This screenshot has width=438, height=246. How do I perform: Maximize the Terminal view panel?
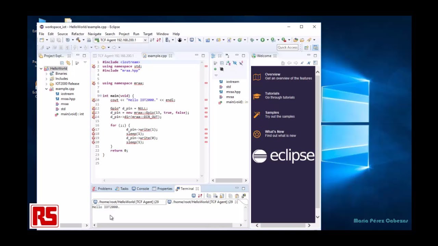243,188
